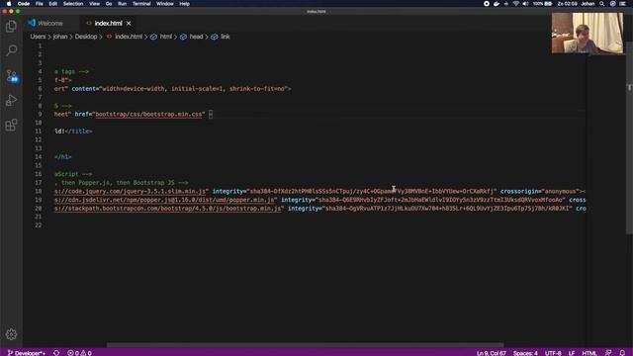Viewport: 633px width, 356px height.
Task: Open the Code application menu
Action: click(x=24, y=4)
